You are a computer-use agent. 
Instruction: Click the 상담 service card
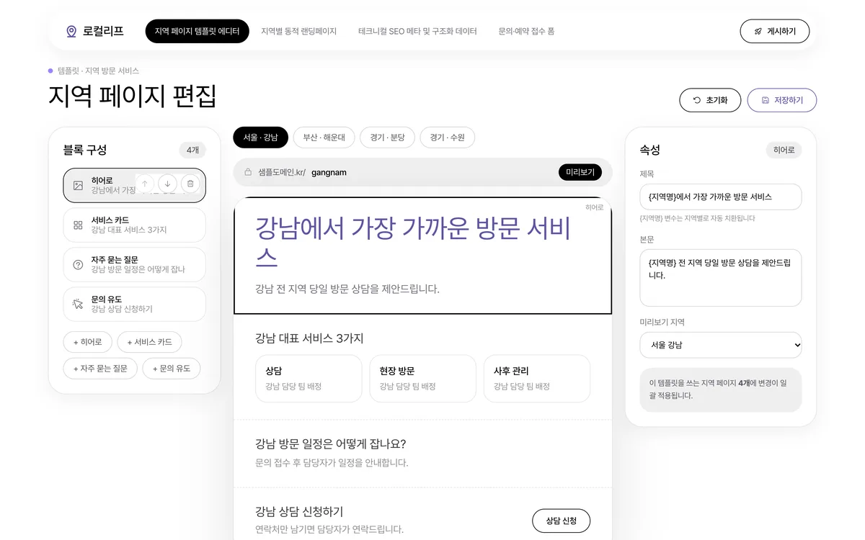[x=309, y=378]
